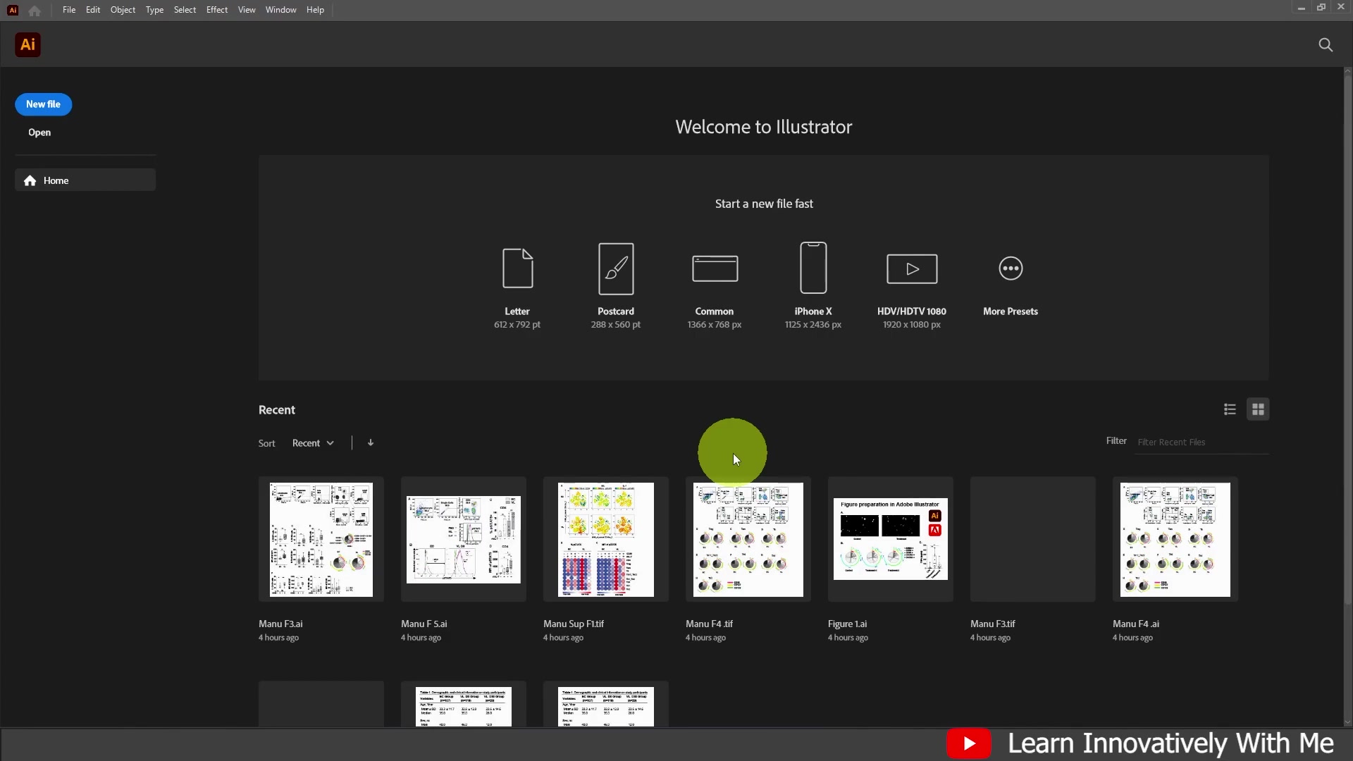
Task: Select the Postcard preset icon
Action: point(616,268)
